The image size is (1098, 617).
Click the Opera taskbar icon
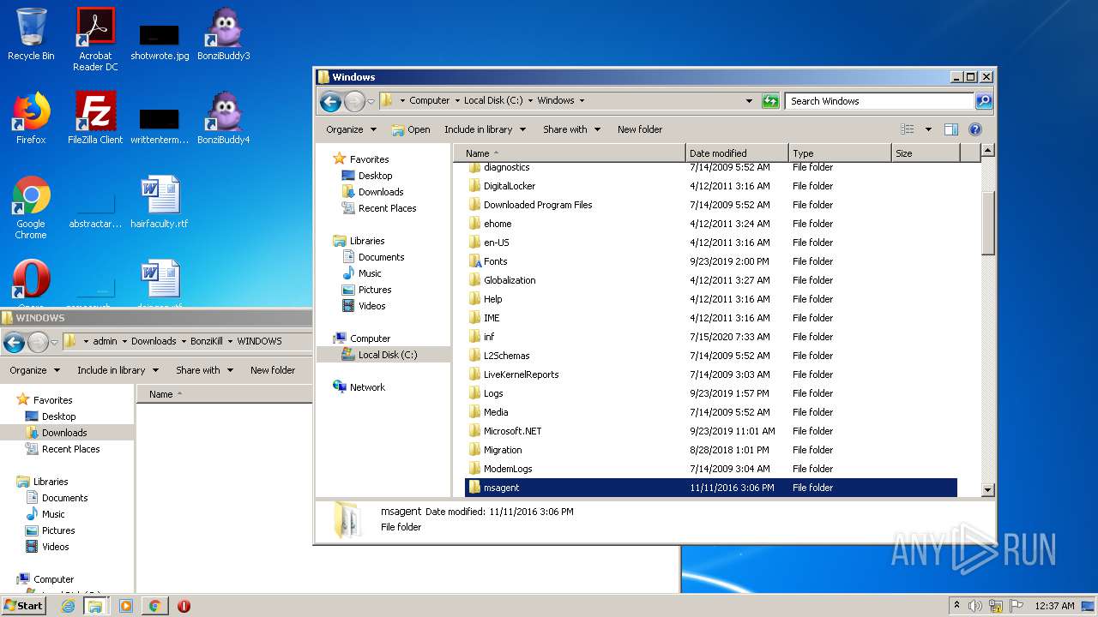click(x=184, y=606)
